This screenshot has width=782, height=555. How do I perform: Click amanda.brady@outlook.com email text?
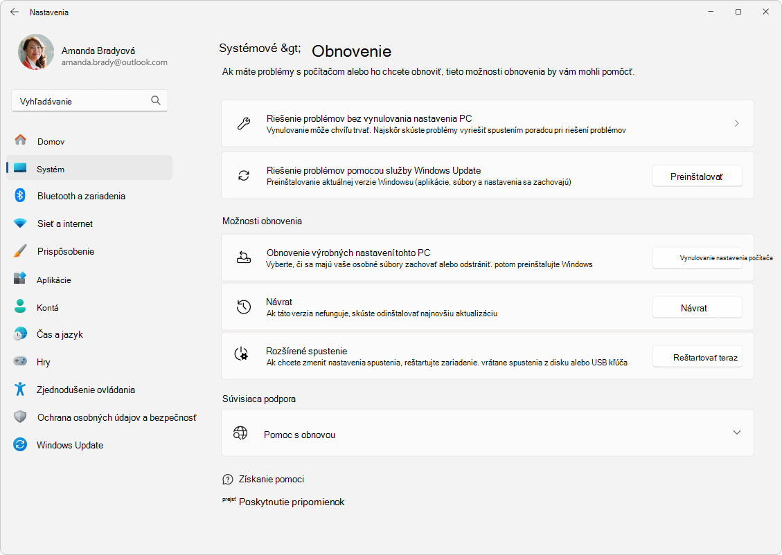114,62
